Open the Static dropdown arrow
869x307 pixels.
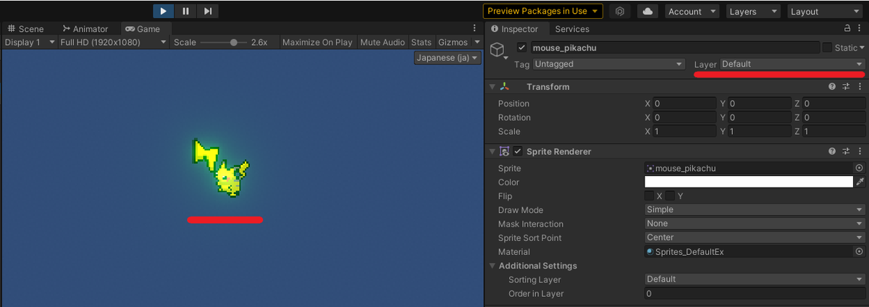pyautogui.click(x=861, y=48)
